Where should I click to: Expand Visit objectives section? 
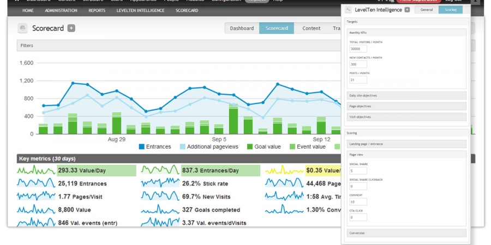[x=407, y=117]
